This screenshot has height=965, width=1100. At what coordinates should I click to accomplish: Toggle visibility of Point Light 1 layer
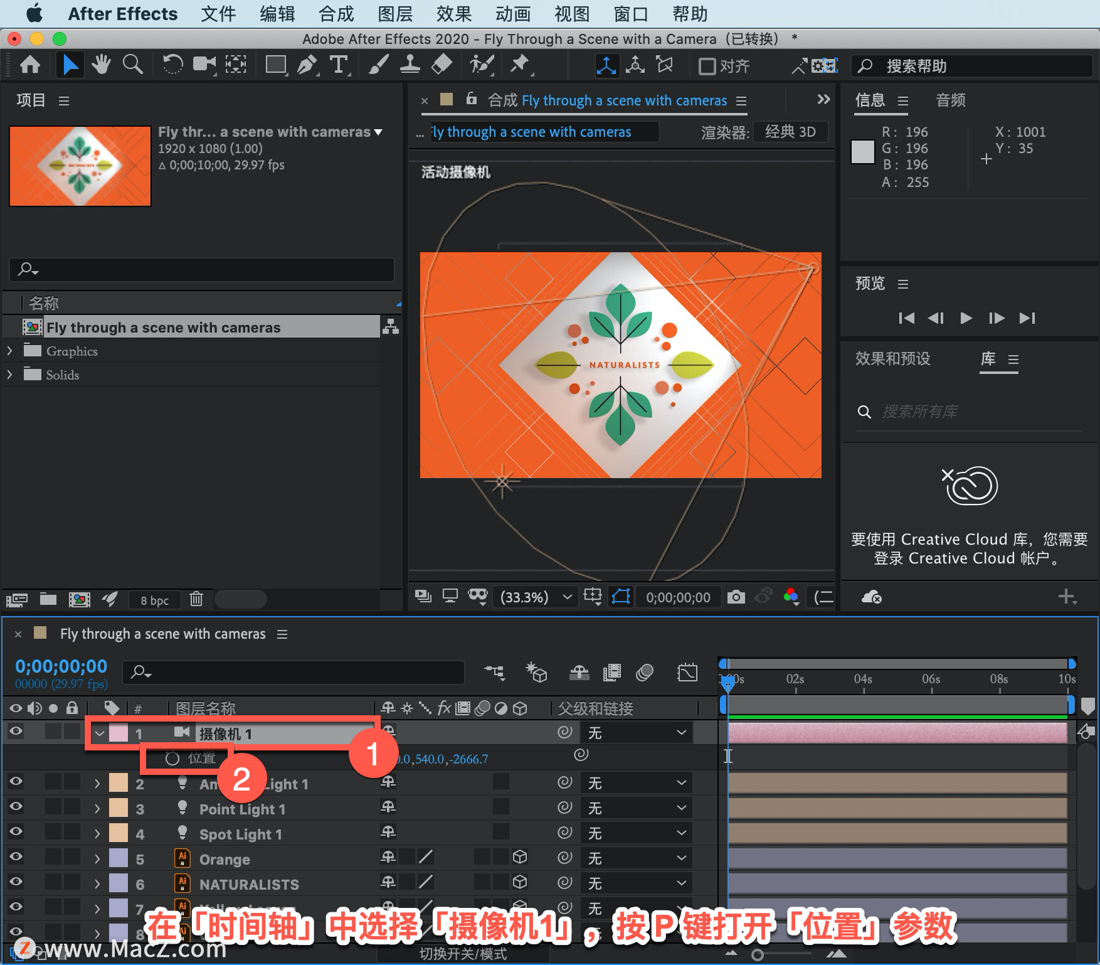click(x=16, y=806)
